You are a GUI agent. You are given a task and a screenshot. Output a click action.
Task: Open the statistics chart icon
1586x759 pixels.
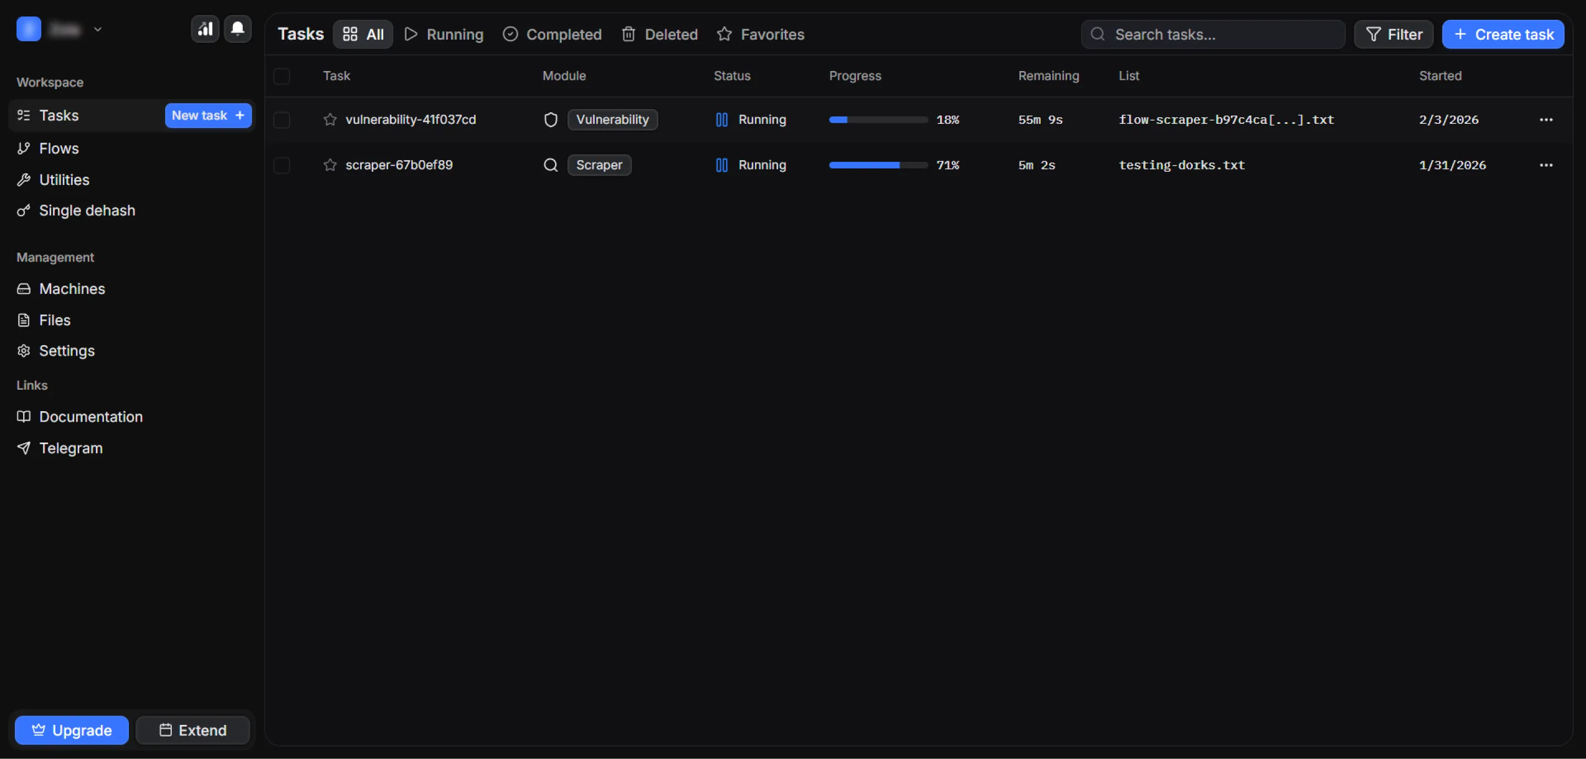pos(205,29)
